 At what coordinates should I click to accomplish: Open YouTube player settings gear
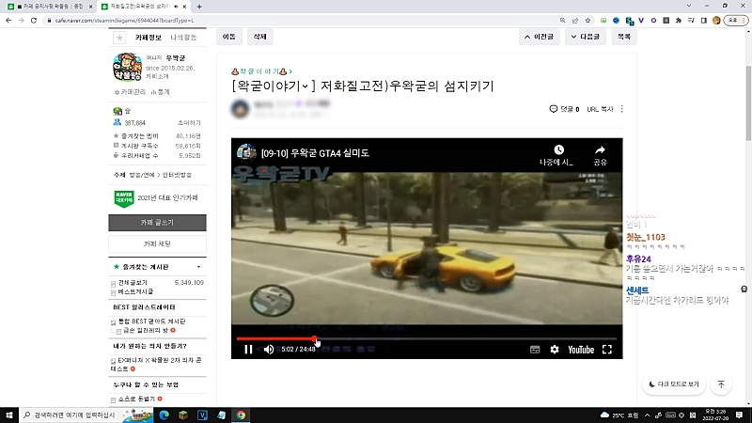coord(555,350)
